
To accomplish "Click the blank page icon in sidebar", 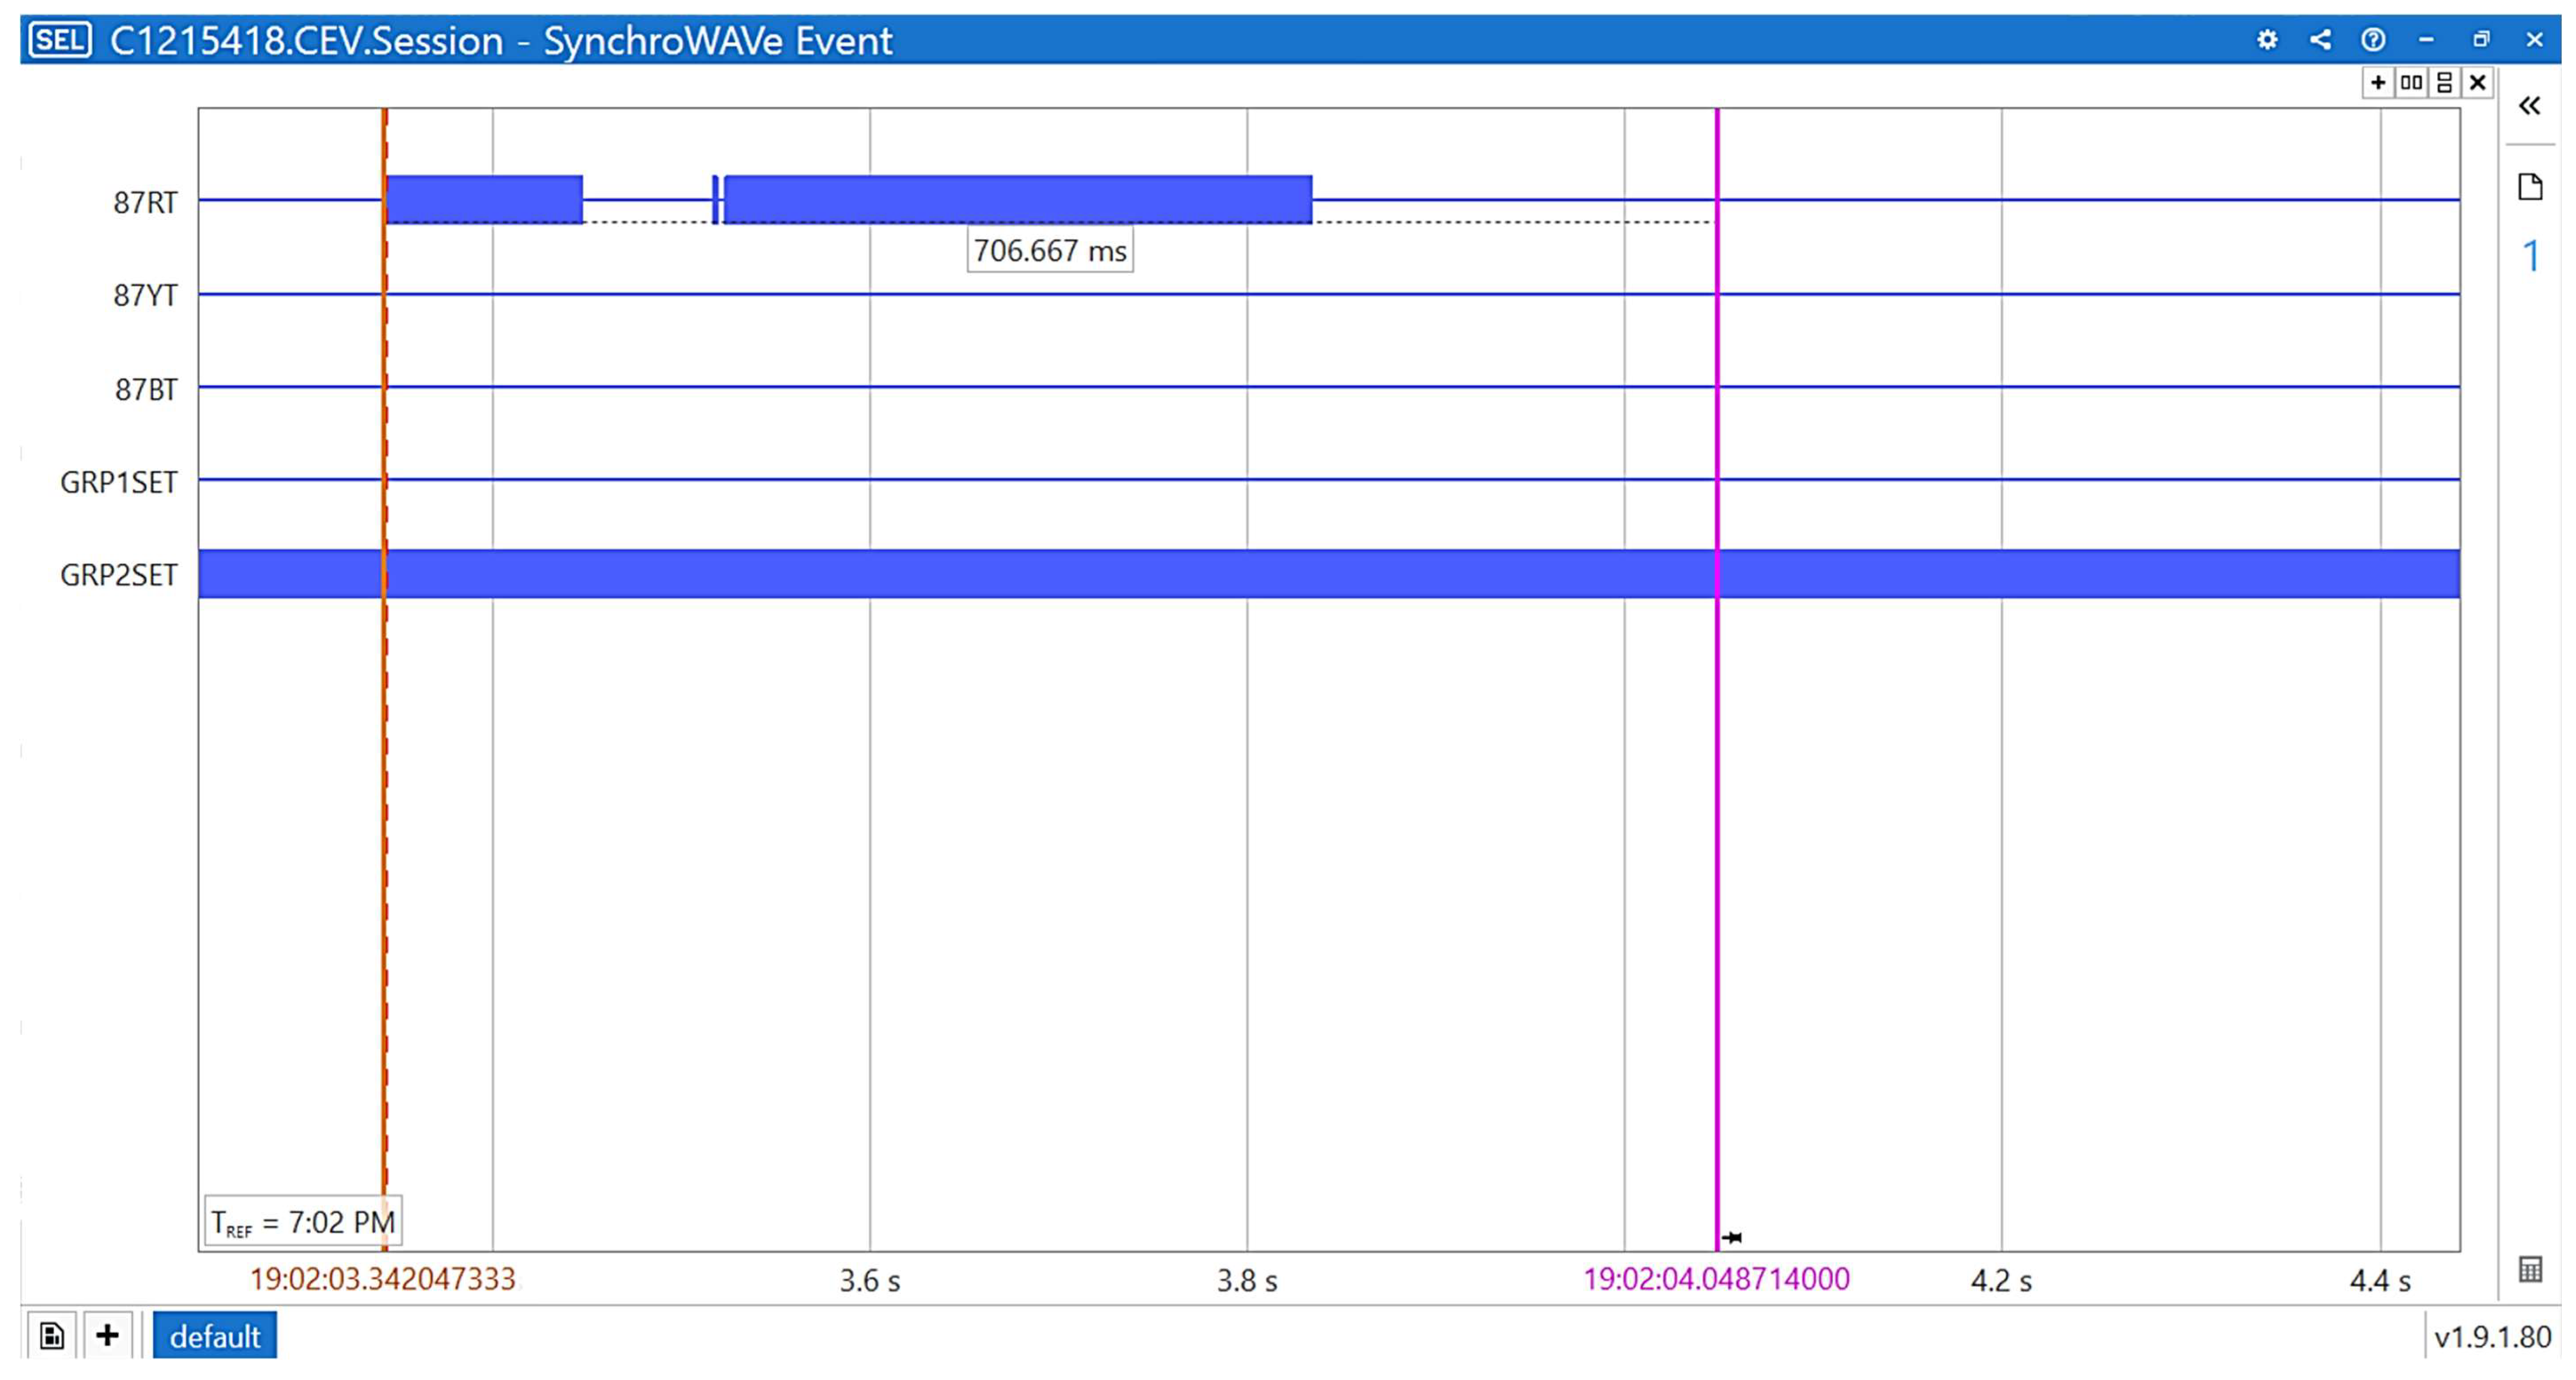I will click(2529, 187).
